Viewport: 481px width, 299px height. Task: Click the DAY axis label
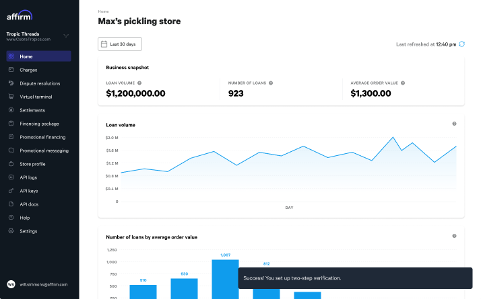(289, 208)
